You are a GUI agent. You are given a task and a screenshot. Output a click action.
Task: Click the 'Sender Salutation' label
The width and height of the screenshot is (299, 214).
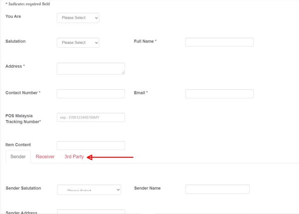[23, 188]
